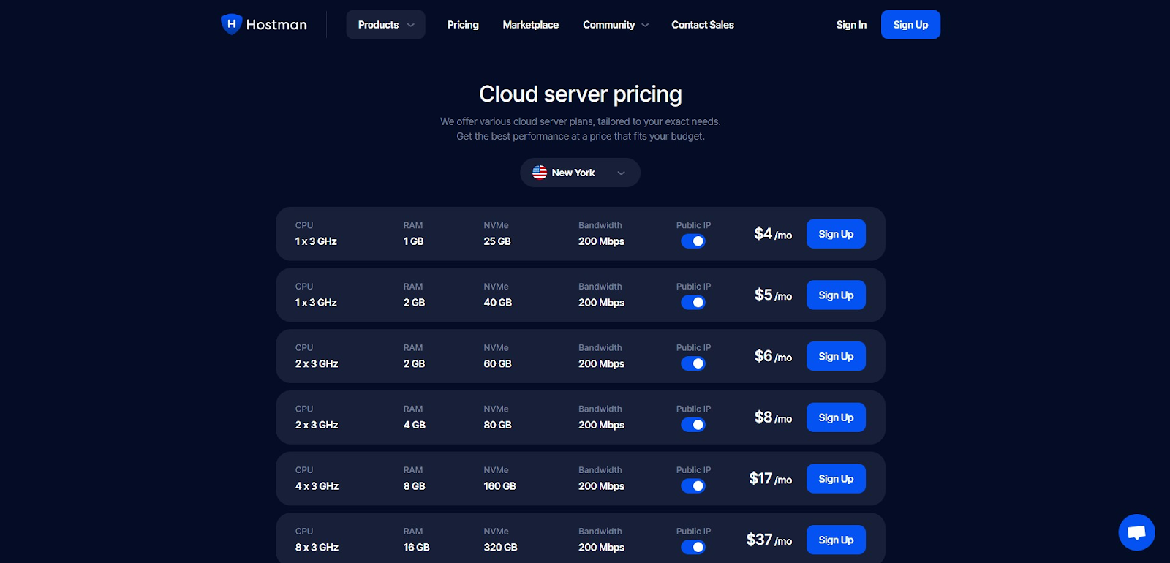Toggle Public IP on the $5/mo plan

pos(693,303)
